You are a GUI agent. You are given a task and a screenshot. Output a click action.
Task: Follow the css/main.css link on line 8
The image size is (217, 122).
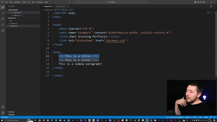[x=115, y=41]
